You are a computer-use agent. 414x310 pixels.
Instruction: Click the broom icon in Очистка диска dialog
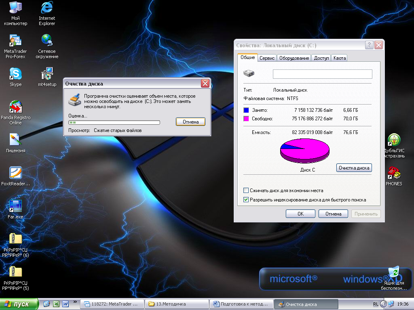point(74,100)
